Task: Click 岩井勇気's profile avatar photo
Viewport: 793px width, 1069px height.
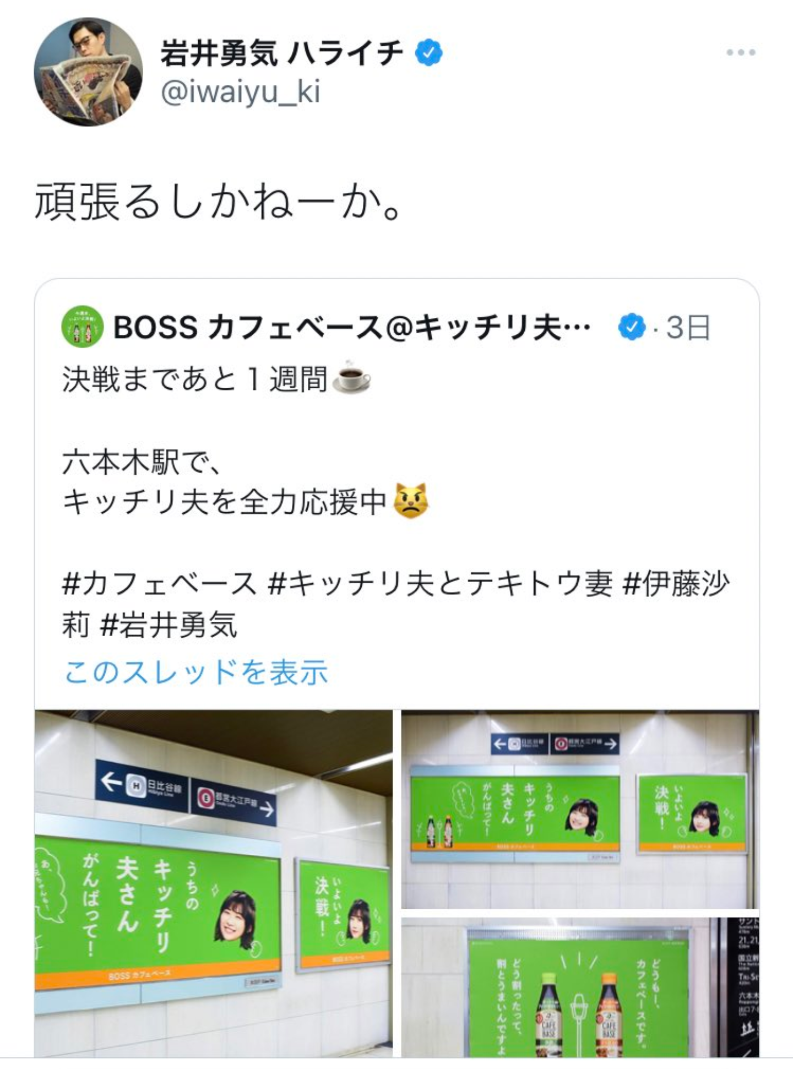Action: (88, 72)
